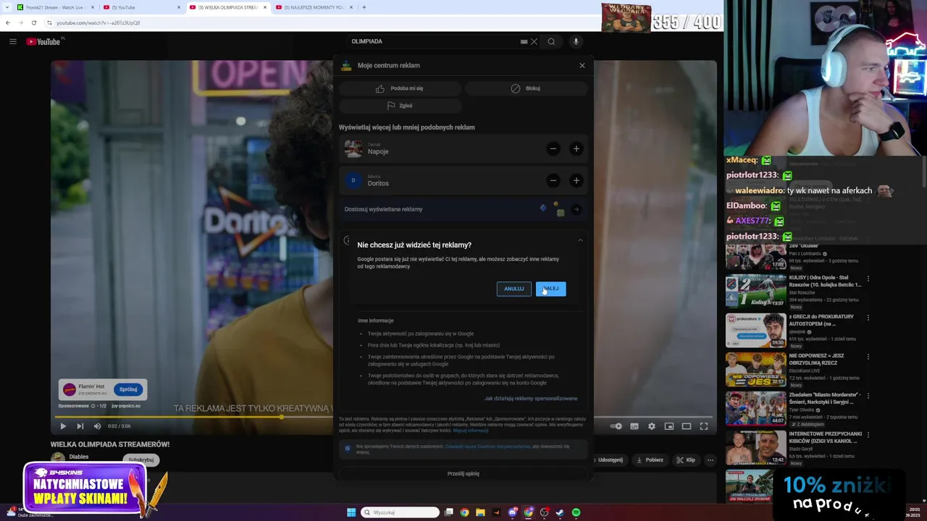
Task: Toggle subtitles in the player
Action: tap(634, 426)
